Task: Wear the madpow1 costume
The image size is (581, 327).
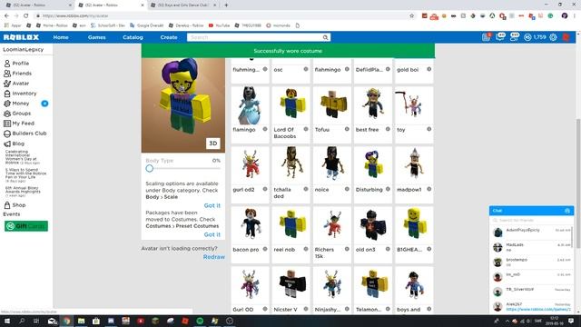Action: 414,166
